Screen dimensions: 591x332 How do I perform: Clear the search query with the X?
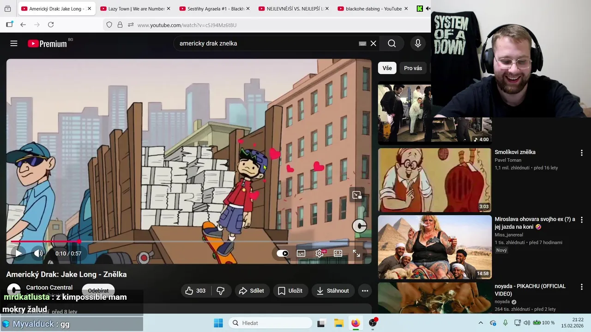[373, 43]
